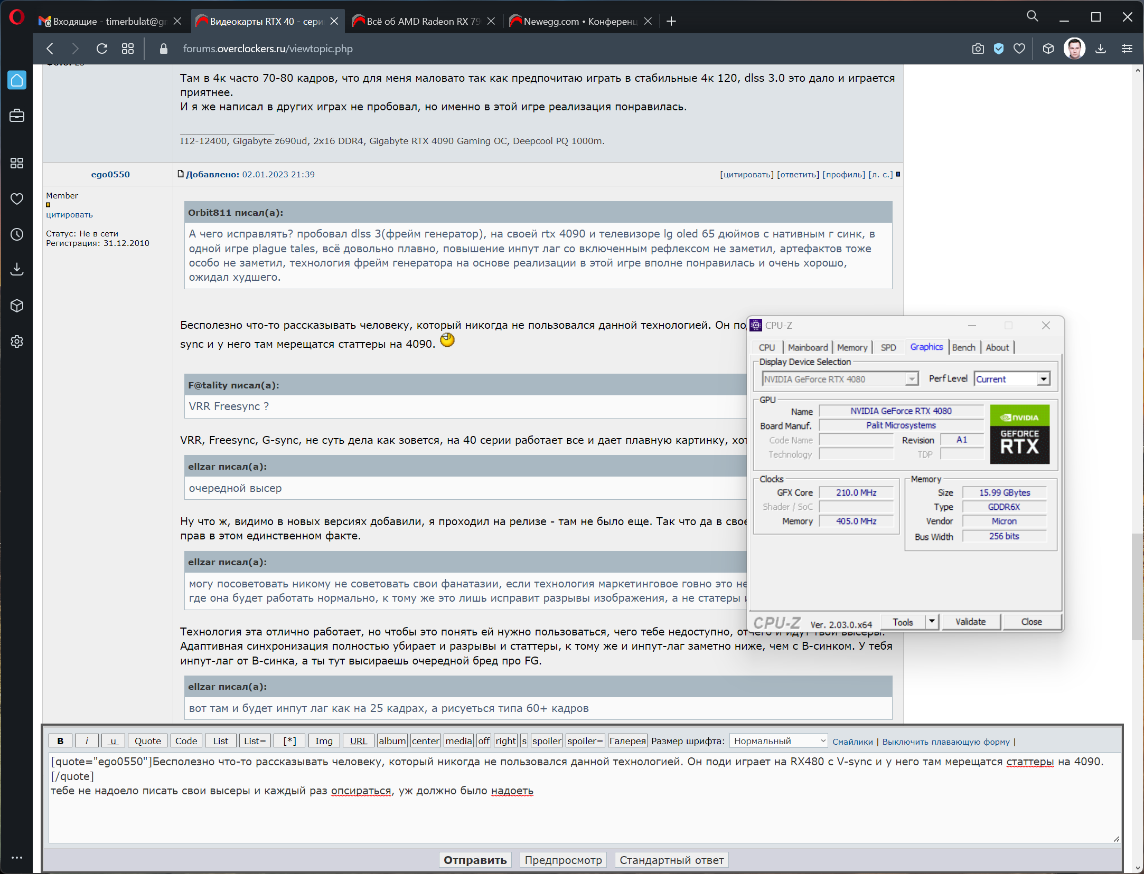Open the font size Нормальный dropdown
1144x874 pixels.
(779, 741)
